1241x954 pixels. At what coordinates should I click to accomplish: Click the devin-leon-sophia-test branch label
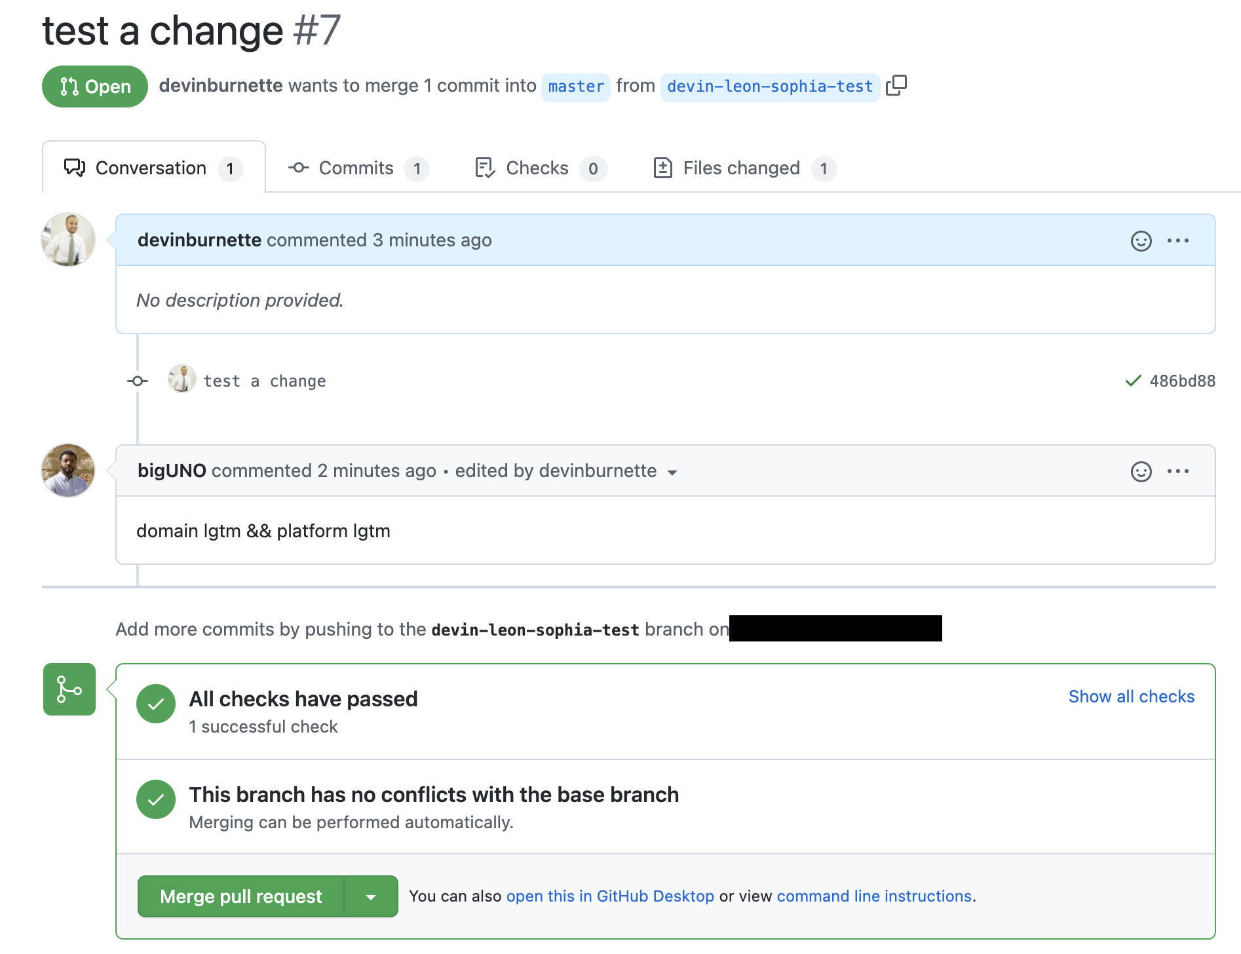tap(769, 86)
